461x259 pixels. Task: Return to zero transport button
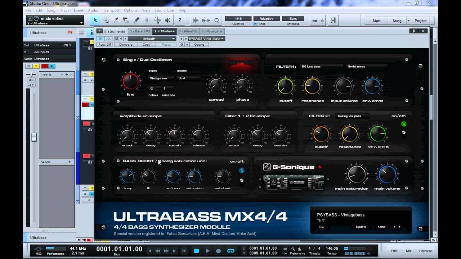coord(184,251)
